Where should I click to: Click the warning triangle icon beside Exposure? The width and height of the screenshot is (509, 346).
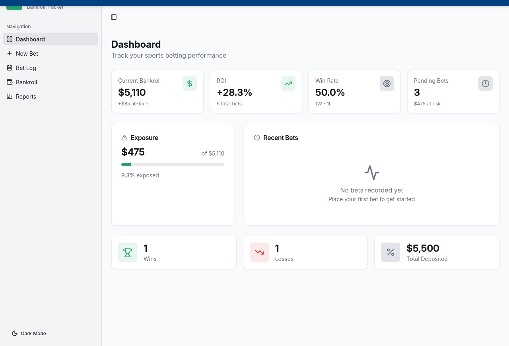(124, 138)
